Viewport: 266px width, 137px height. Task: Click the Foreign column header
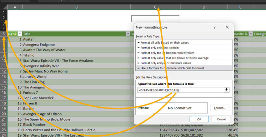tap(260, 34)
